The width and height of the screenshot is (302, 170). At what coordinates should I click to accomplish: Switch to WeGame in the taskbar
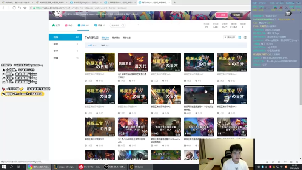pos(140,167)
